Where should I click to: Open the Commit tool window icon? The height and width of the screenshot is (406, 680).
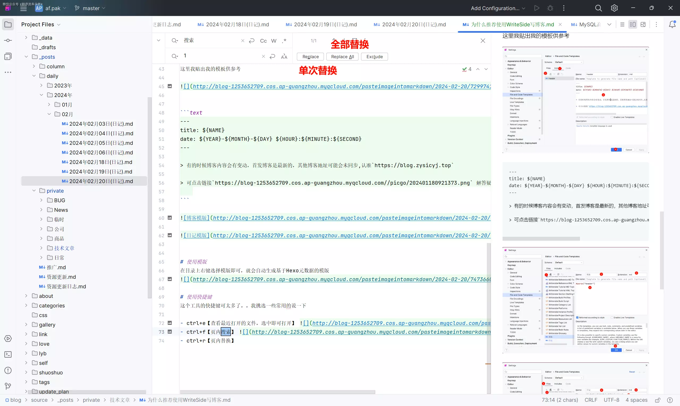point(8,40)
